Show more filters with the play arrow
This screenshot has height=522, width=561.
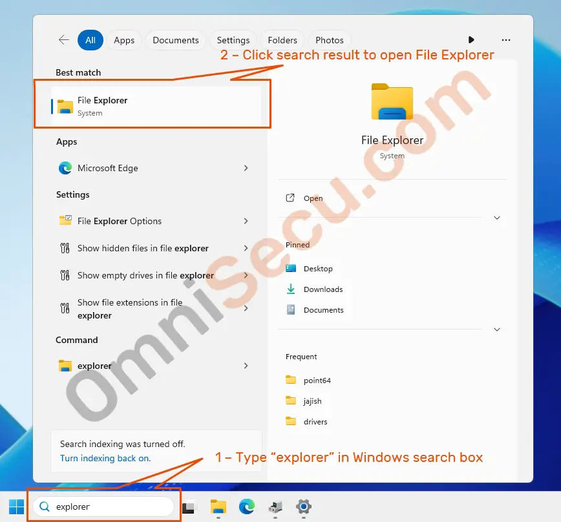[x=471, y=39]
